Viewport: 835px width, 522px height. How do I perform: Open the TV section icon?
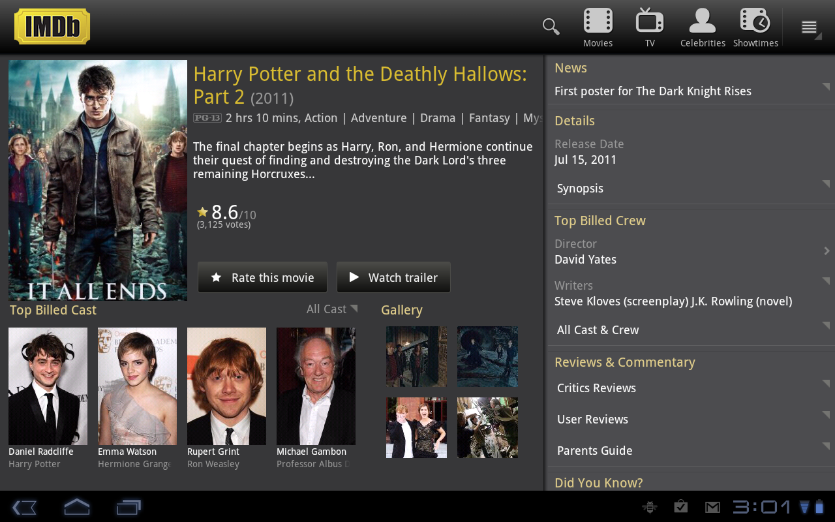pyautogui.click(x=650, y=27)
